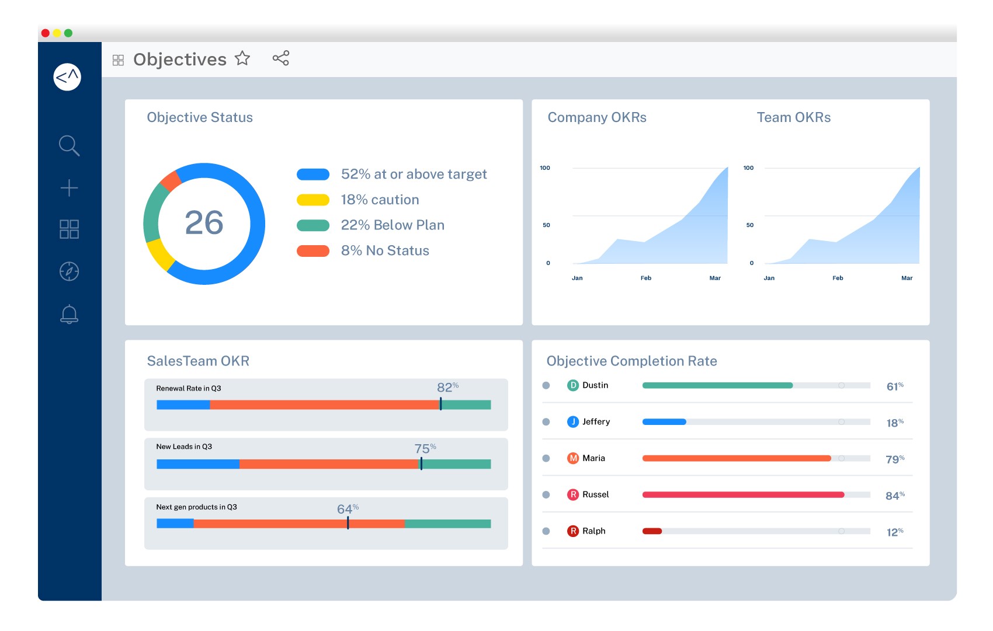Click Maria's orange completion progress bar
The height and width of the screenshot is (631, 993).
(x=737, y=458)
